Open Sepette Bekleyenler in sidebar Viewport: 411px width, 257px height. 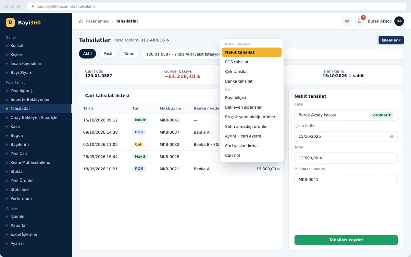[36, 99]
